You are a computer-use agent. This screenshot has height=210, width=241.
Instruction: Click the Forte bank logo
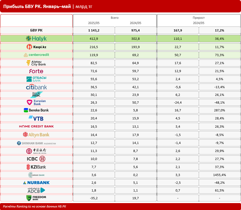coord(36,71)
